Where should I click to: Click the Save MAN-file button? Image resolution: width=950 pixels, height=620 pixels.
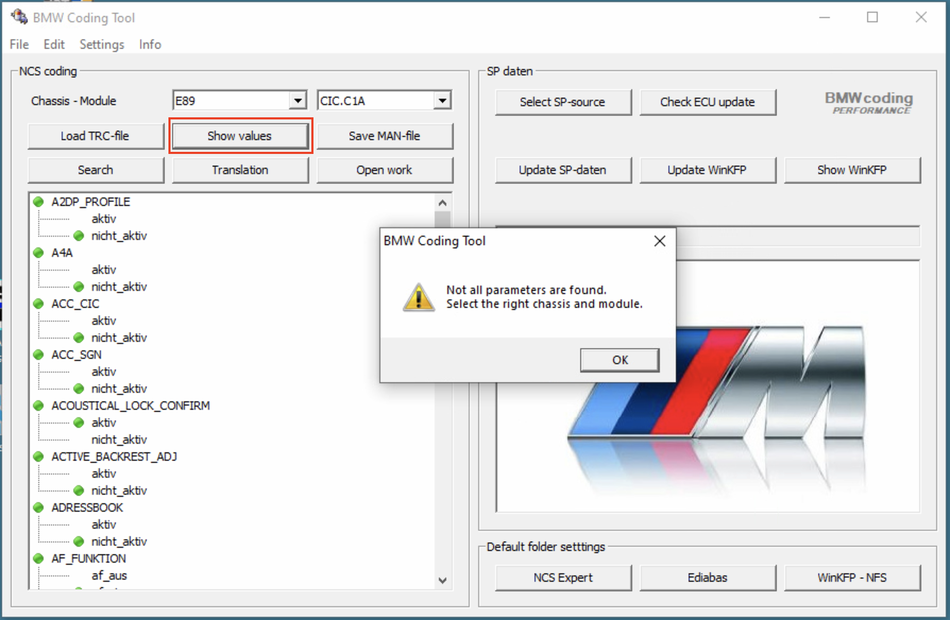(x=385, y=136)
